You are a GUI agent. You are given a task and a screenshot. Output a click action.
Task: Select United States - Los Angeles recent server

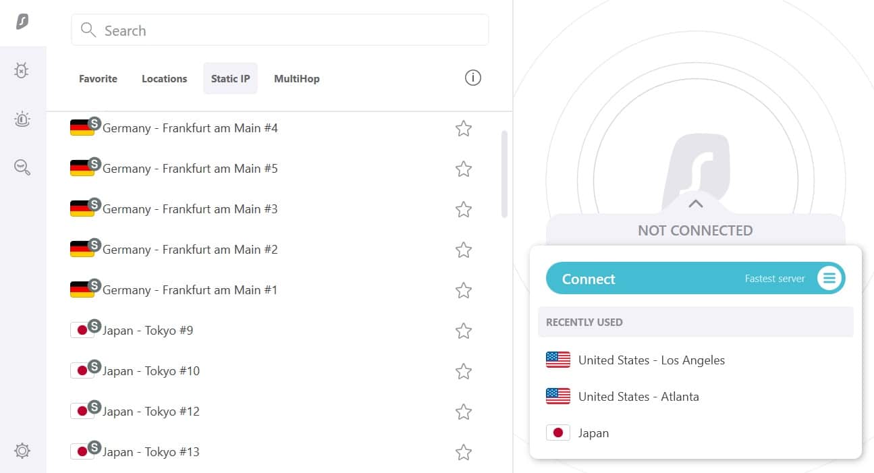[x=695, y=360]
